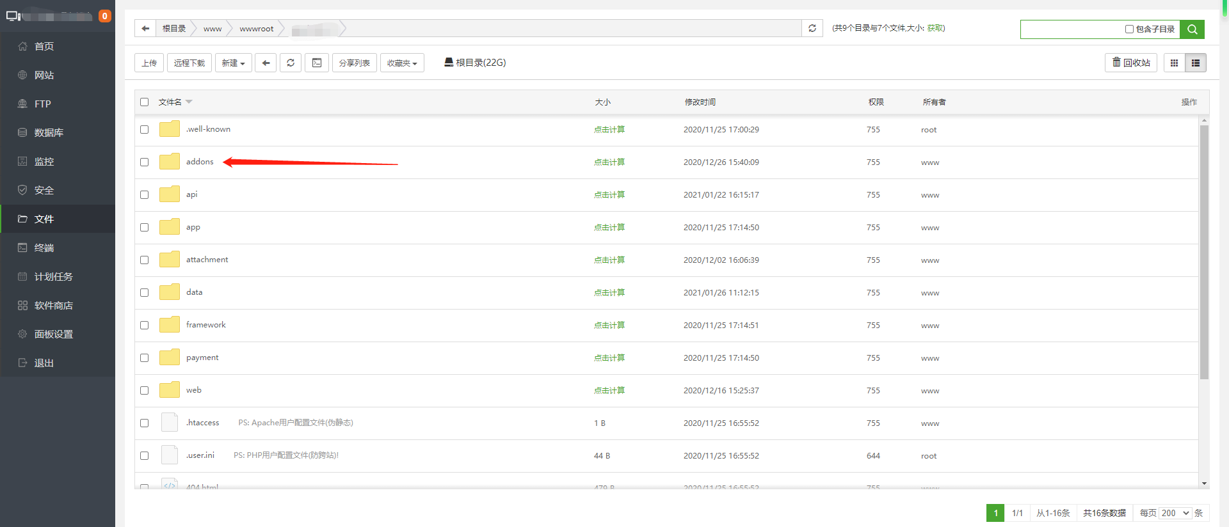Viewport: 1229px width, 527px height.
Task: Click the toolbar back arrow button
Action: tap(266, 63)
